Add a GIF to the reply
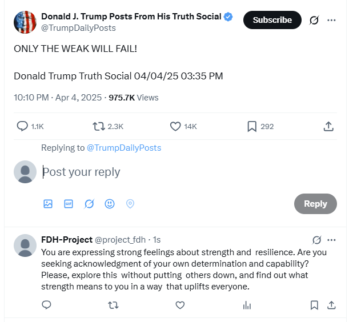 (69, 204)
